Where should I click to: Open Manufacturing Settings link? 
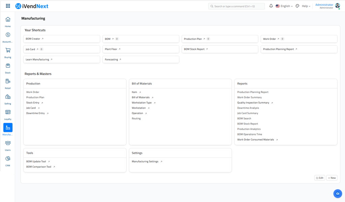coord(145,162)
